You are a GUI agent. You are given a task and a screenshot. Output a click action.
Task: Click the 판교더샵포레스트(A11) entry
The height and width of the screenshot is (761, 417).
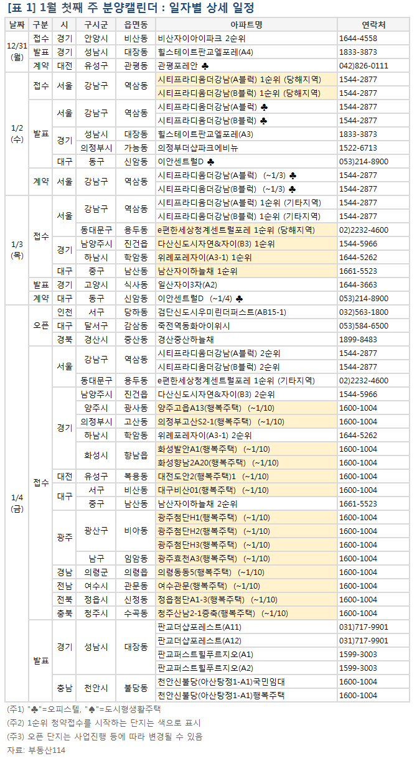click(199, 627)
